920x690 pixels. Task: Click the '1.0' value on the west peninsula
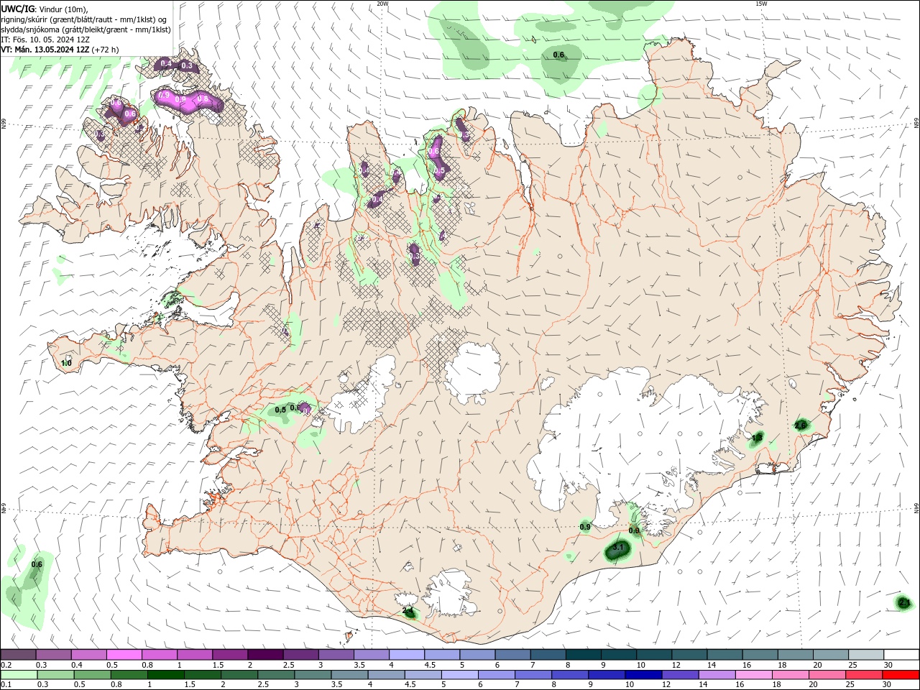tap(66, 364)
